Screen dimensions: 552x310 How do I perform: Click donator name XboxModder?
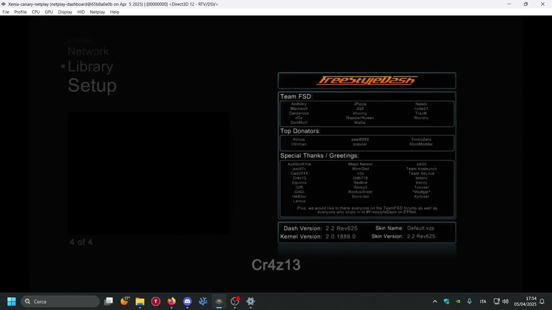[x=421, y=144]
